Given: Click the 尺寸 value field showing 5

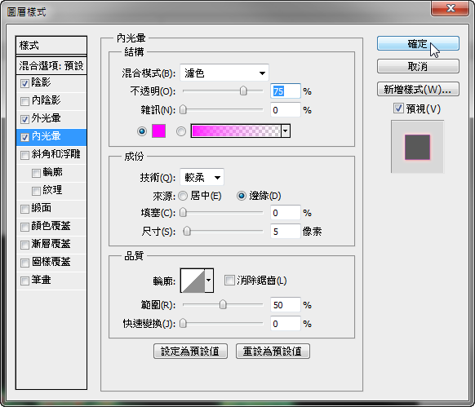Looking at the screenshot, I should click(x=286, y=232).
